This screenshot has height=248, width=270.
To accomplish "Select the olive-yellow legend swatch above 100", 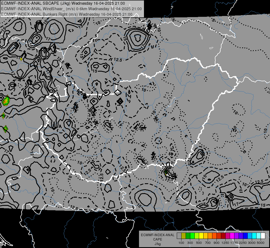I will coord(183,236).
